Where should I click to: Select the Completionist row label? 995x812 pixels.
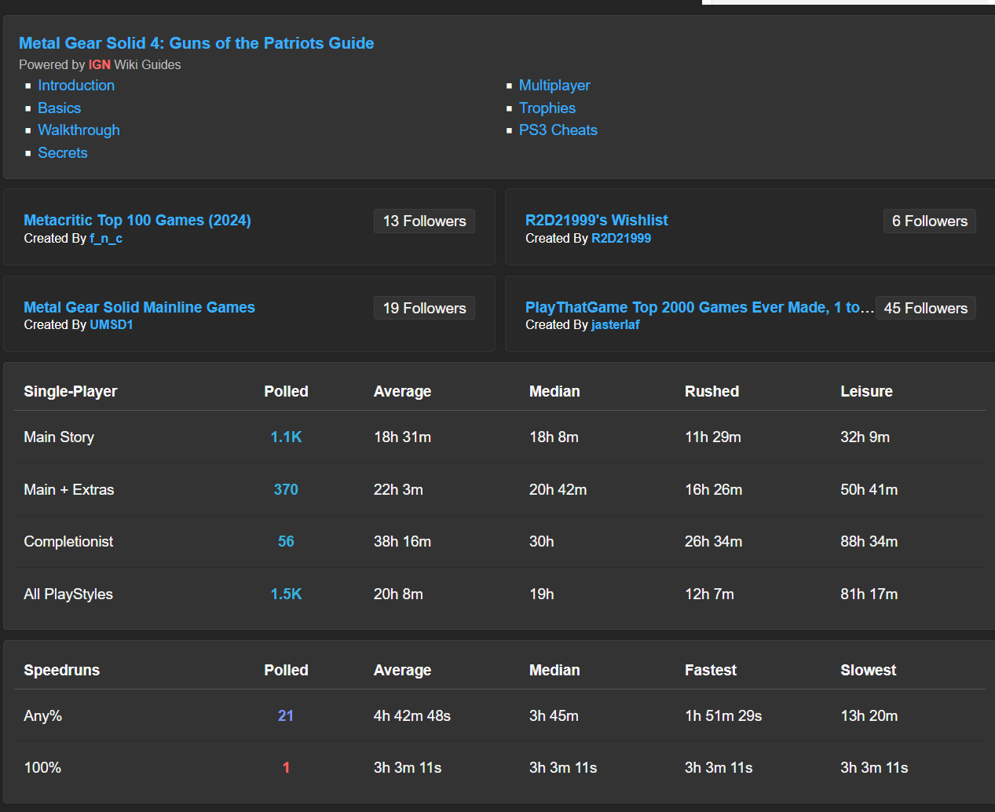(x=68, y=542)
